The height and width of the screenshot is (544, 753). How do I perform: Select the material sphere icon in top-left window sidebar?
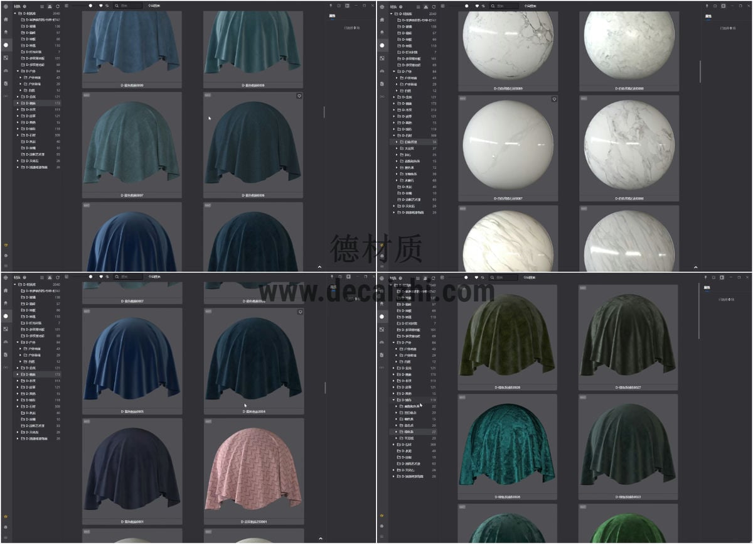click(x=6, y=45)
